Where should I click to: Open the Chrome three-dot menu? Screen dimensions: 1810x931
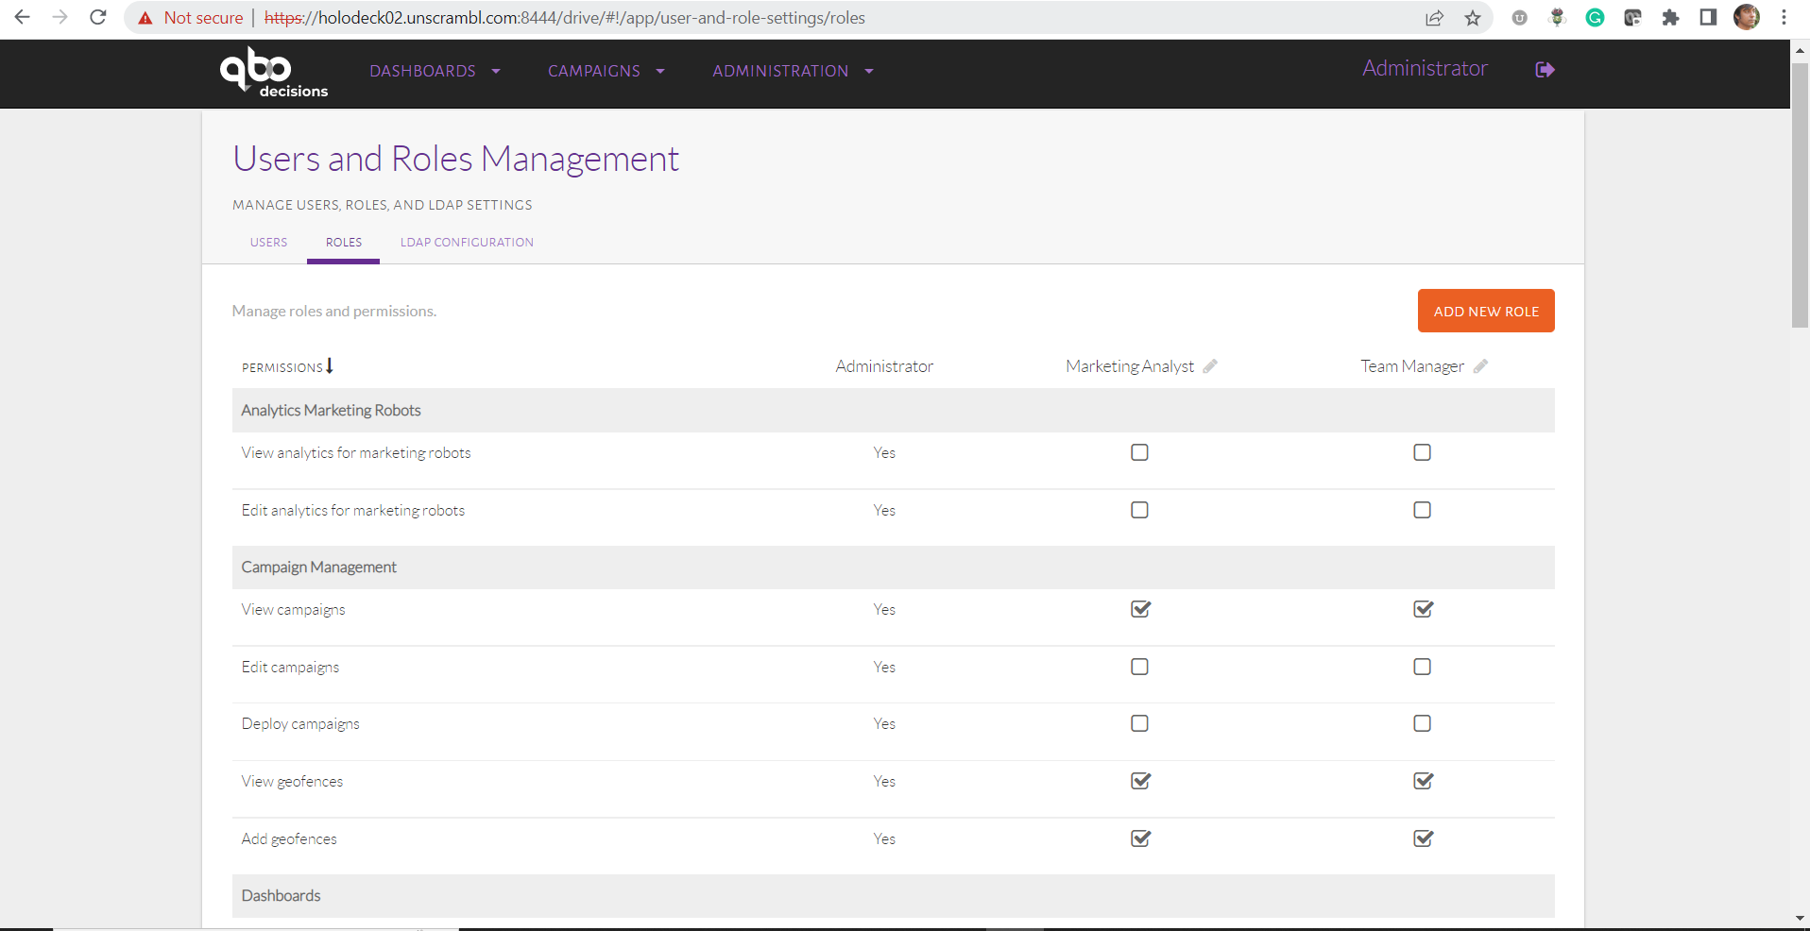pyautogui.click(x=1784, y=18)
